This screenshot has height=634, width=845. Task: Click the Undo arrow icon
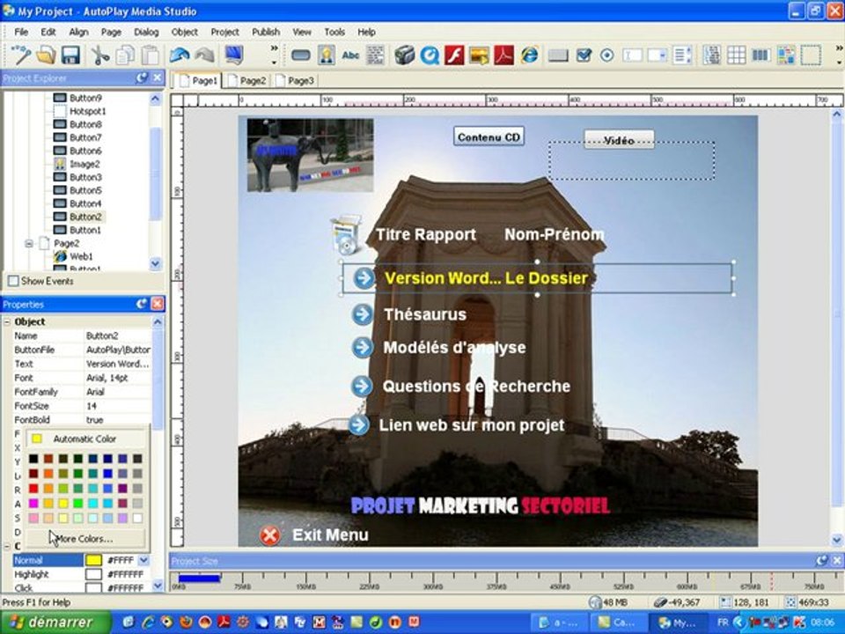pos(180,55)
